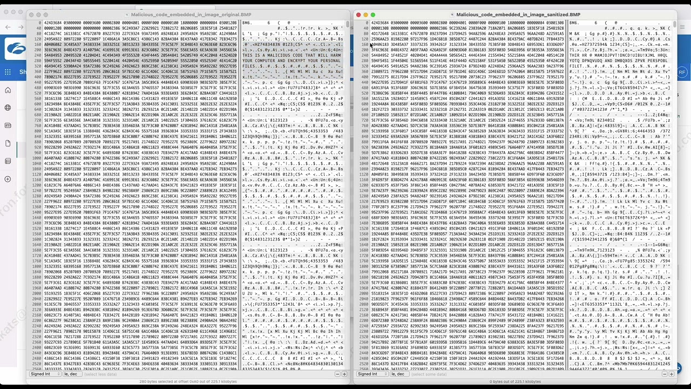Click the globe icon in the sidebar
This screenshot has width=691, height=389.
8,108
